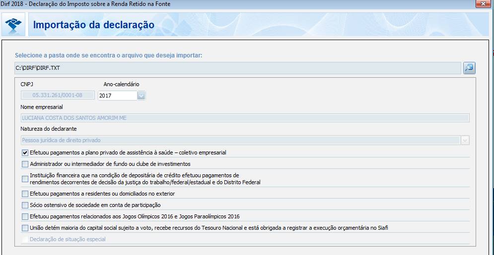Check Sócio ostensivo de sociedade option
This screenshot has height=255, width=494.
pyautogui.click(x=25, y=205)
